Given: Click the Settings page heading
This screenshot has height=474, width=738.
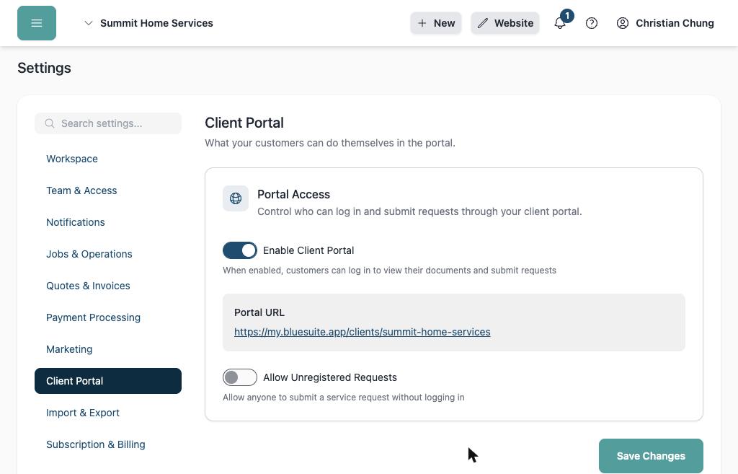Looking at the screenshot, I should click(44, 68).
